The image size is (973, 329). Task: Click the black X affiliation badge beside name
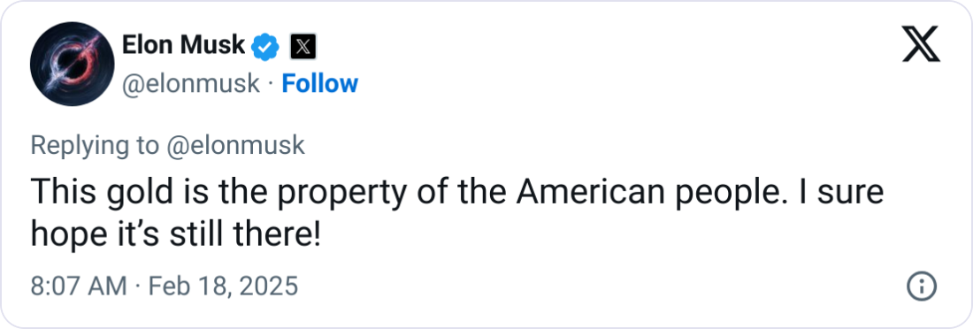pos(303,47)
